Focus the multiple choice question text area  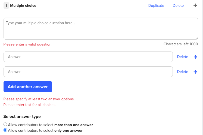[x=101, y=29]
